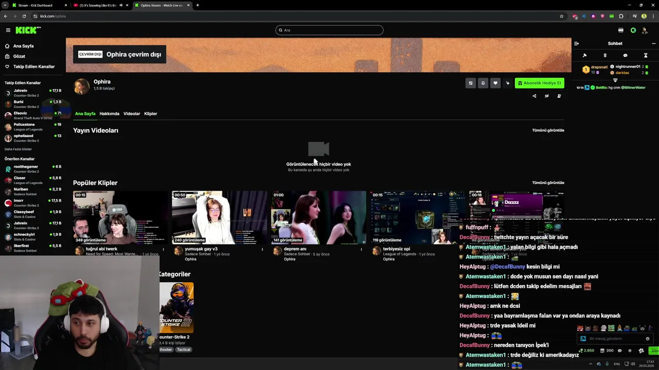Open the Klipler tab
This screenshot has height=370, width=659.
coord(150,114)
